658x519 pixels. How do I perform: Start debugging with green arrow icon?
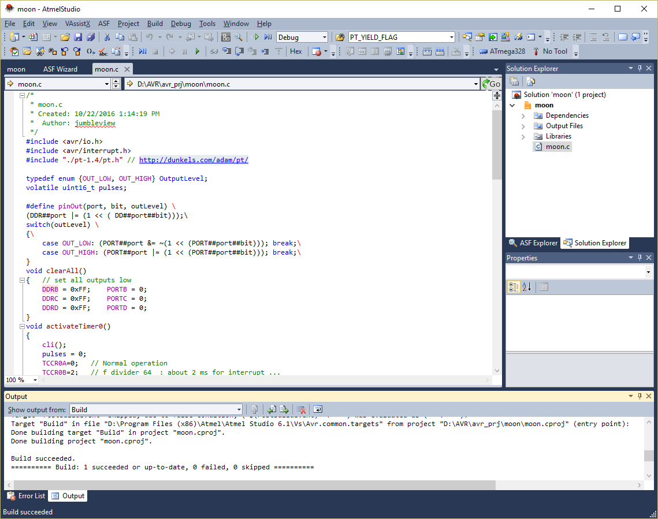(x=255, y=37)
